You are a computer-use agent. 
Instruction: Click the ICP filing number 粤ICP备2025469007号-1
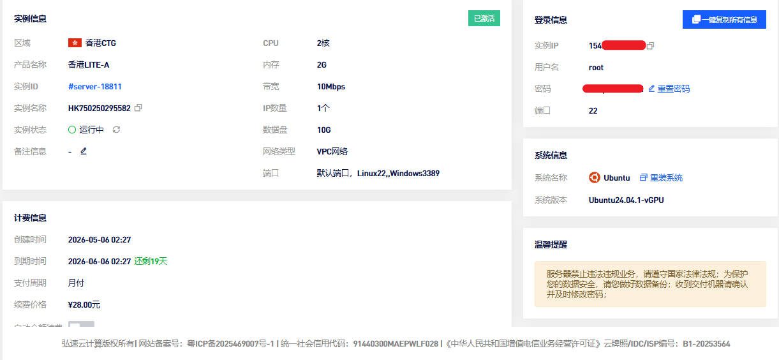[230, 343]
